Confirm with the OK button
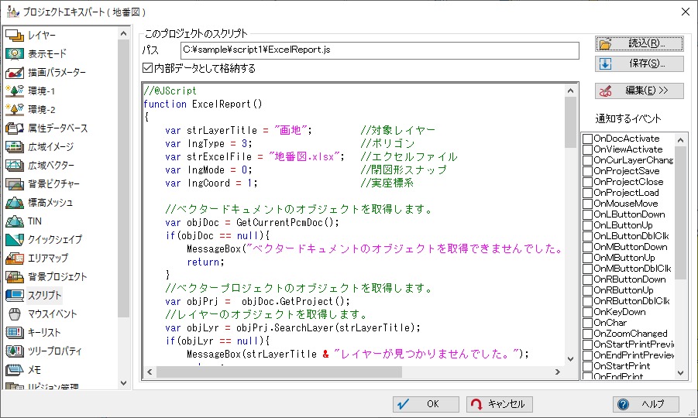Viewport: 698px width, 418px height. [x=425, y=404]
